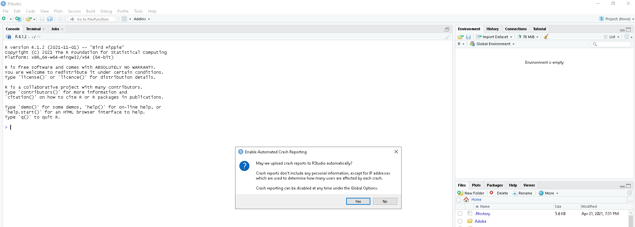The width and height of the screenshot is (635, 227).
Task: Click the Open File folder icon in main toolbar
Action: pyautogui.click(x=29, y=19)
